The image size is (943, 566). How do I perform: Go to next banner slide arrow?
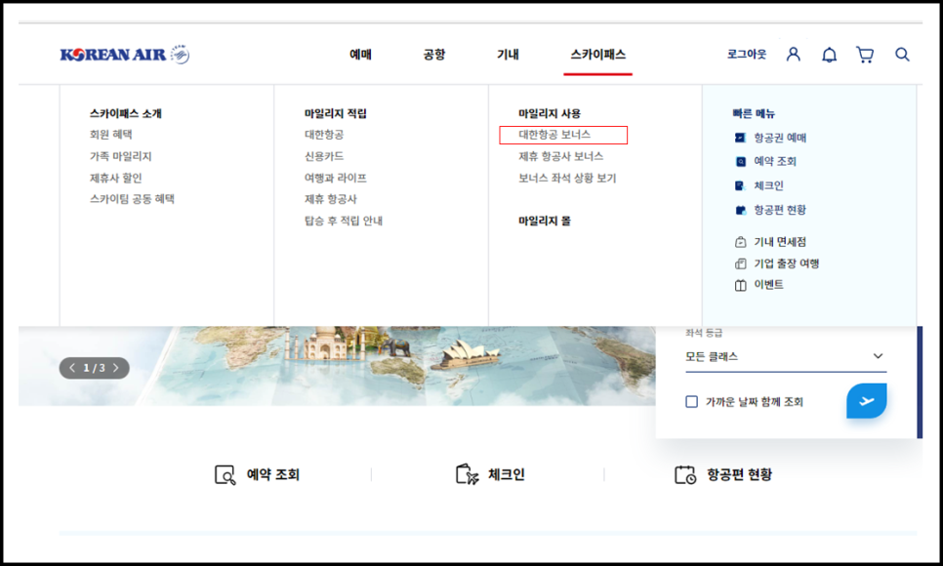click(115, 368)
